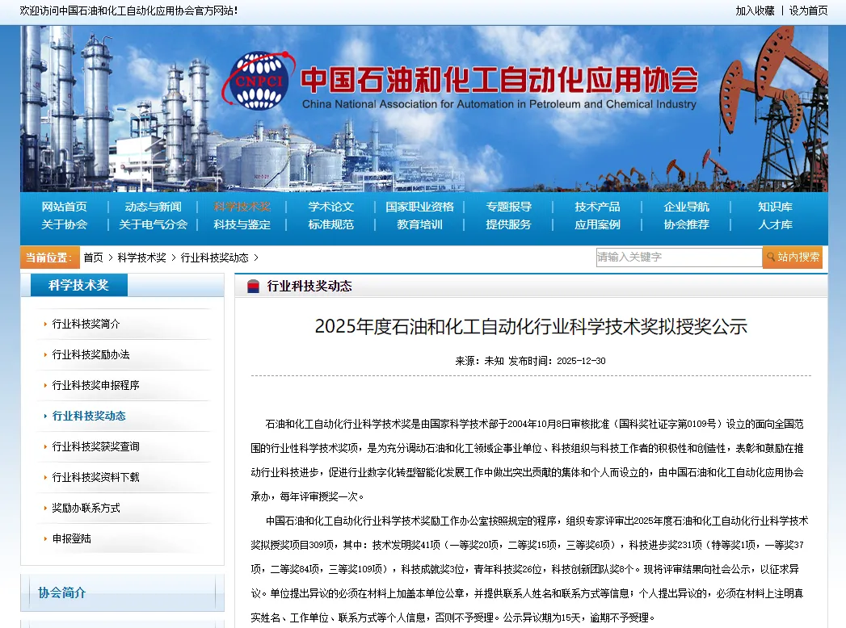
Task: Open 行业科技奖励办法 sidebar link
Action: tap(90, 354)
